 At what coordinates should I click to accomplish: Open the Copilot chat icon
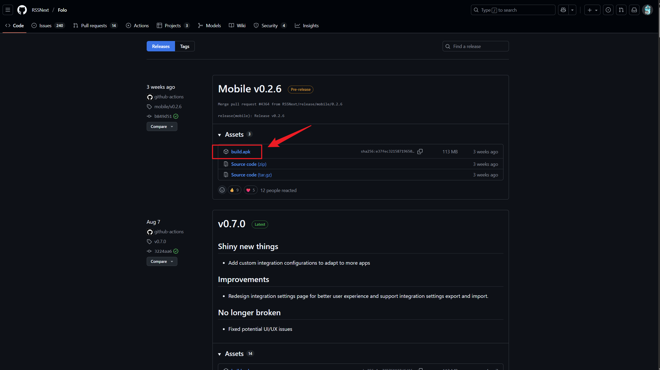(563, 10)
